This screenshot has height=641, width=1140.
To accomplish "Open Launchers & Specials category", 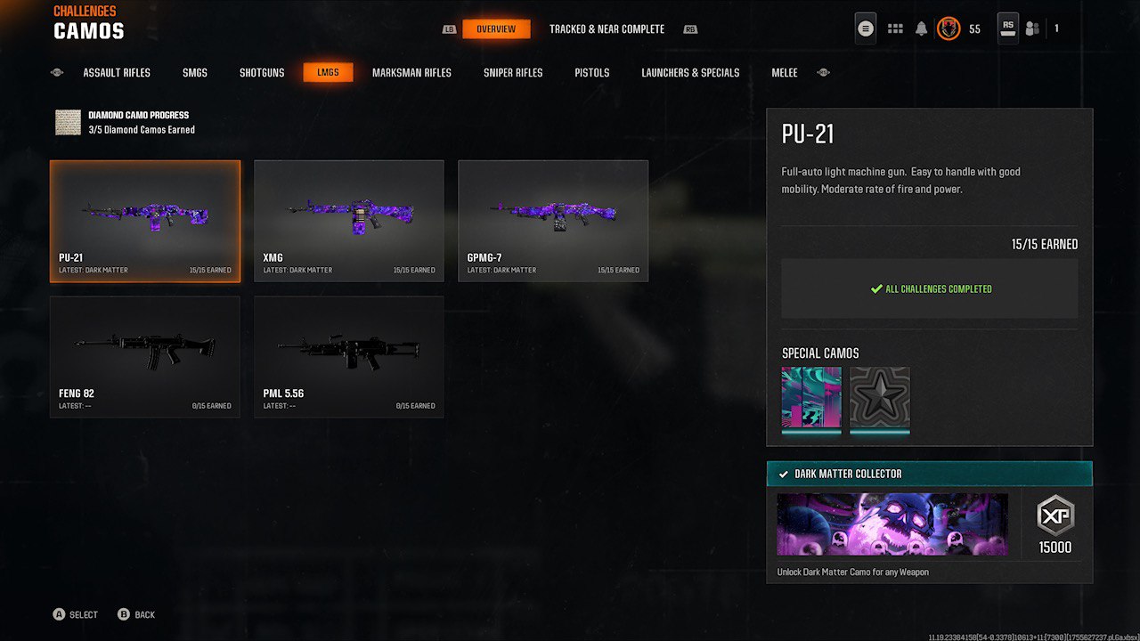I will tap(690, 73).
